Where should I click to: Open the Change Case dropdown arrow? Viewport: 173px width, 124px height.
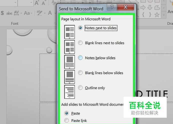coord(31,13)
